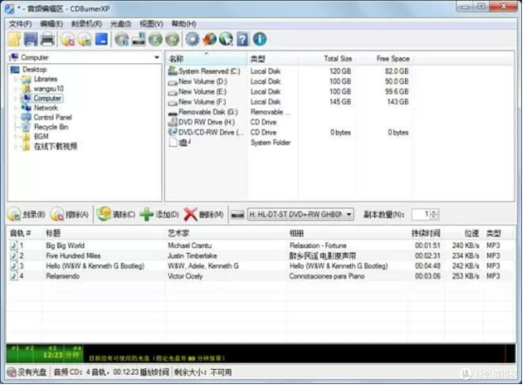Click the Removable Disk (G:) icon
The height and width of the screenshot is (385, 523).
tap(173, 112)
